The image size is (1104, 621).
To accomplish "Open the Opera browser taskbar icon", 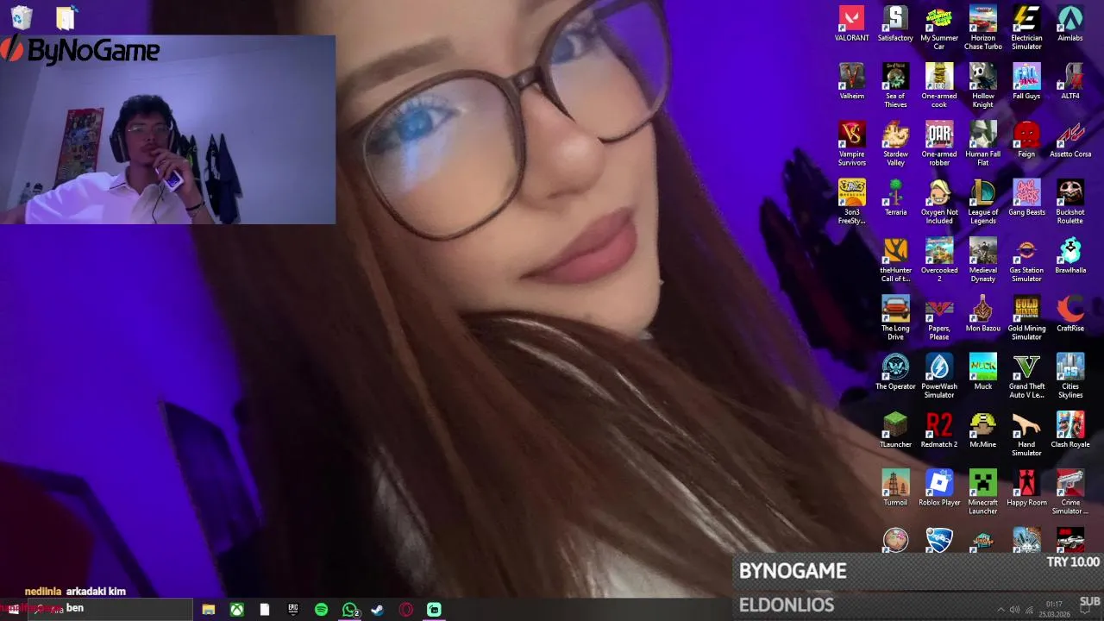I will coord(406,610).
